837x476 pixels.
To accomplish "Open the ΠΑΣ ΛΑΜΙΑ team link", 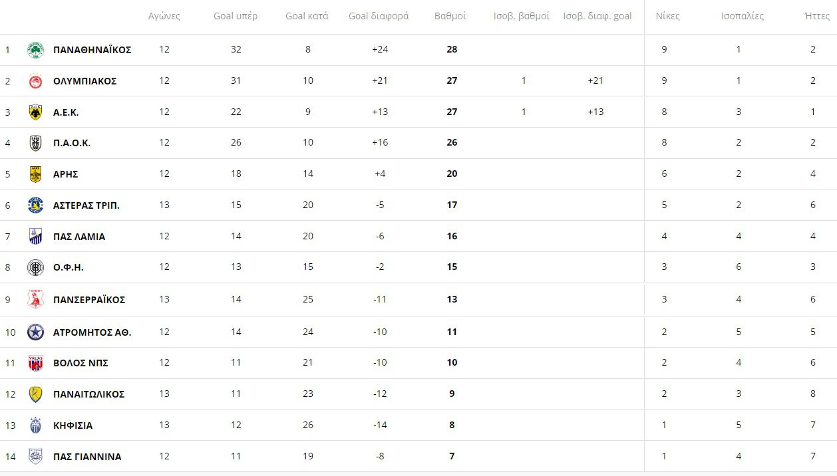I will point(79,237).
